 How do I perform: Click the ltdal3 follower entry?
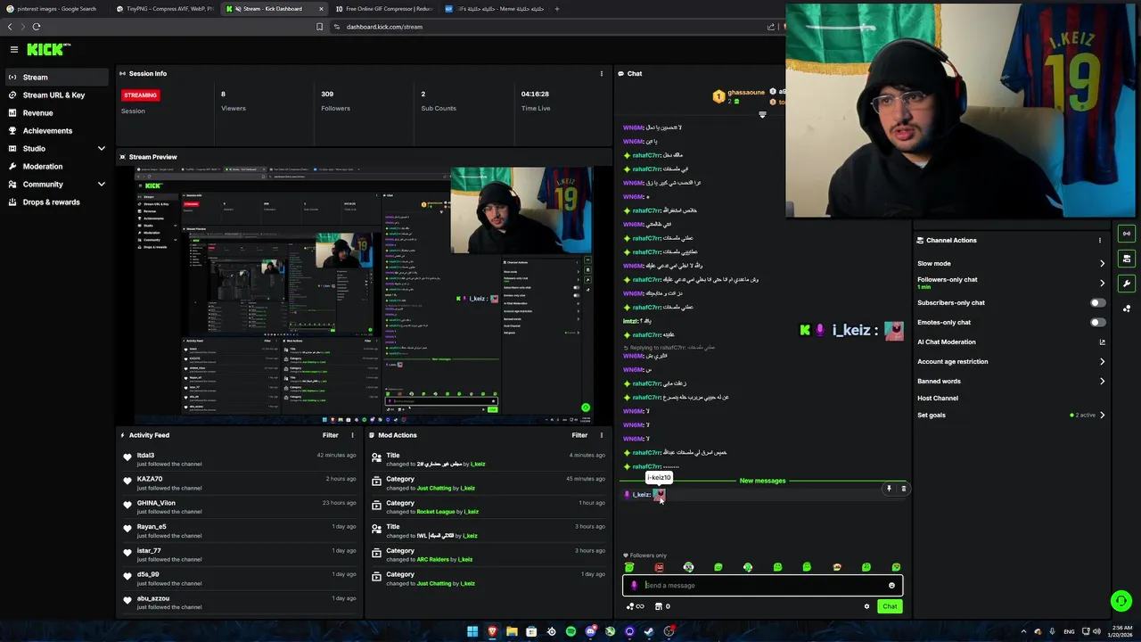tap(145, 456)
